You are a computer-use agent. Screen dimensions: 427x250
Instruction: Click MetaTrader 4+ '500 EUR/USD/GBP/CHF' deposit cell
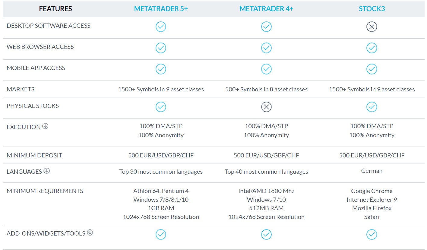266,155
